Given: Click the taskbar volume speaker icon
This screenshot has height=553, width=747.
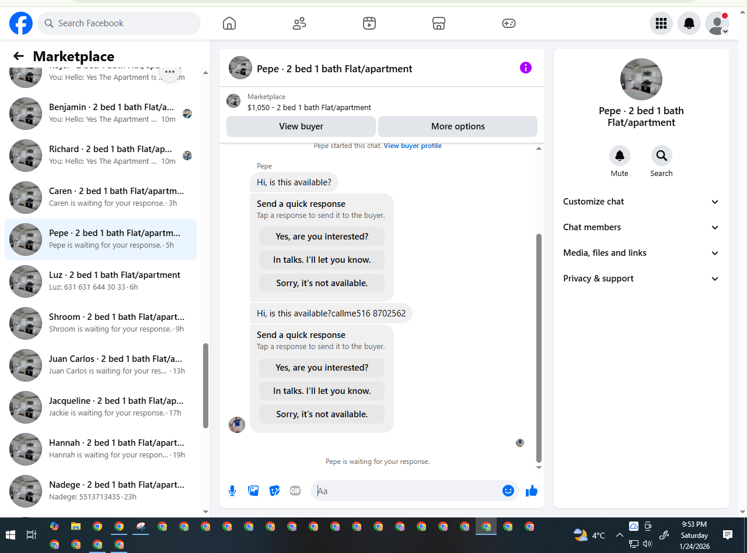Looking at the screenshot, I should click(647, 544).
